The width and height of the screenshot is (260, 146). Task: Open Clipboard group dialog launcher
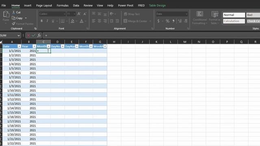pyautogui.click(x=35, y=28)
